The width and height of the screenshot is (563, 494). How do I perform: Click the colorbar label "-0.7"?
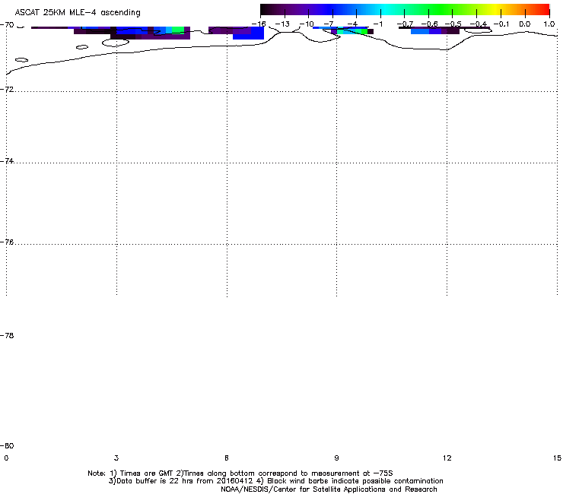pos(405,24)
